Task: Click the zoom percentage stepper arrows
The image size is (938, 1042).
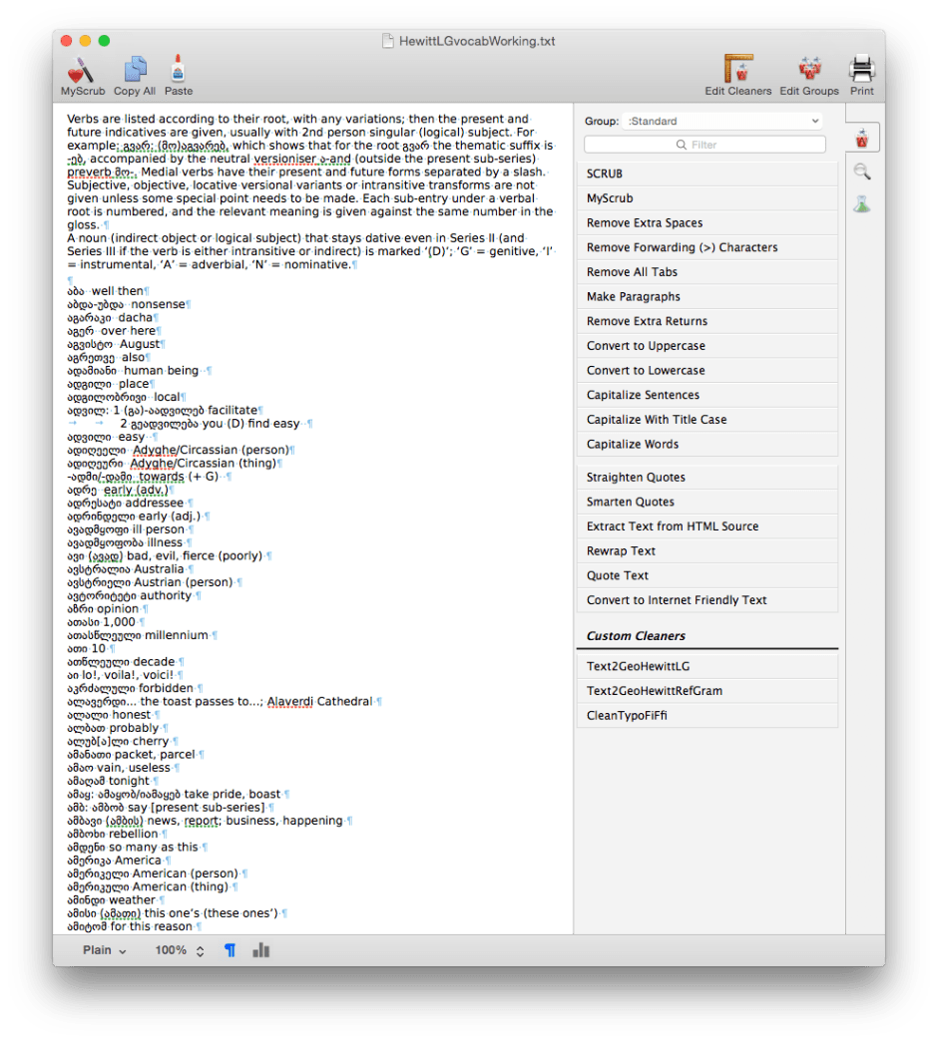Action: [x=198, y=950]
